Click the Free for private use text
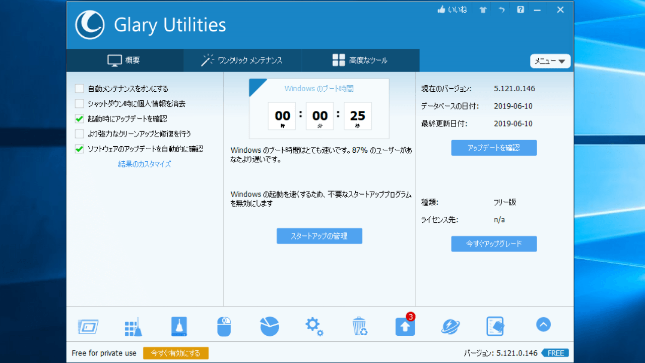The height and width of the screenshot is (363, 645). point(104,353)
